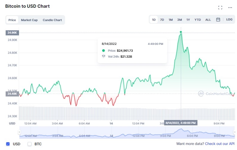Select the 7D time range
This screenshot has height=150, width=237.
coord(162,20)
